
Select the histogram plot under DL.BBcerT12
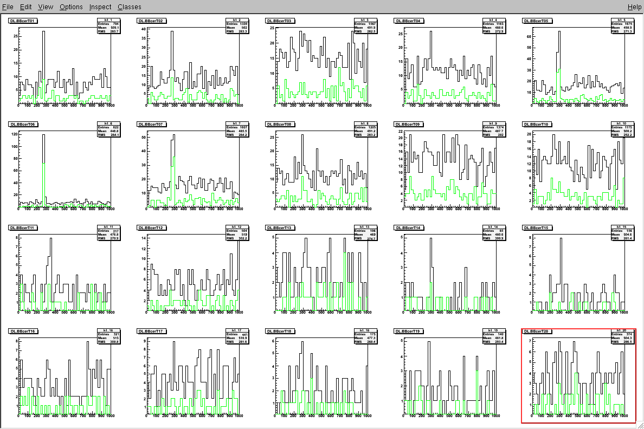(x=193, y=272)
